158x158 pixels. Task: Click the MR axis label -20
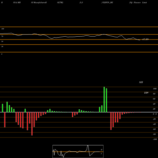pyautogui.click(x=154, y=119)
